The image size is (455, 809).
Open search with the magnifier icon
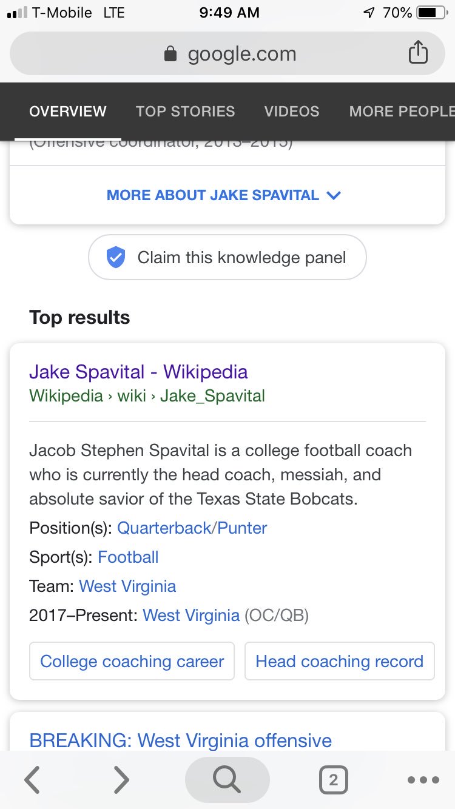click(x=227, y=780)
